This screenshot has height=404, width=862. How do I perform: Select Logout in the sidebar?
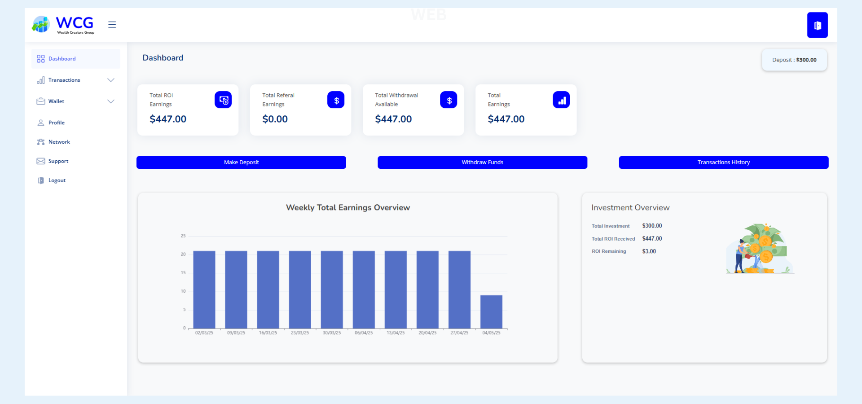point(57,180)
